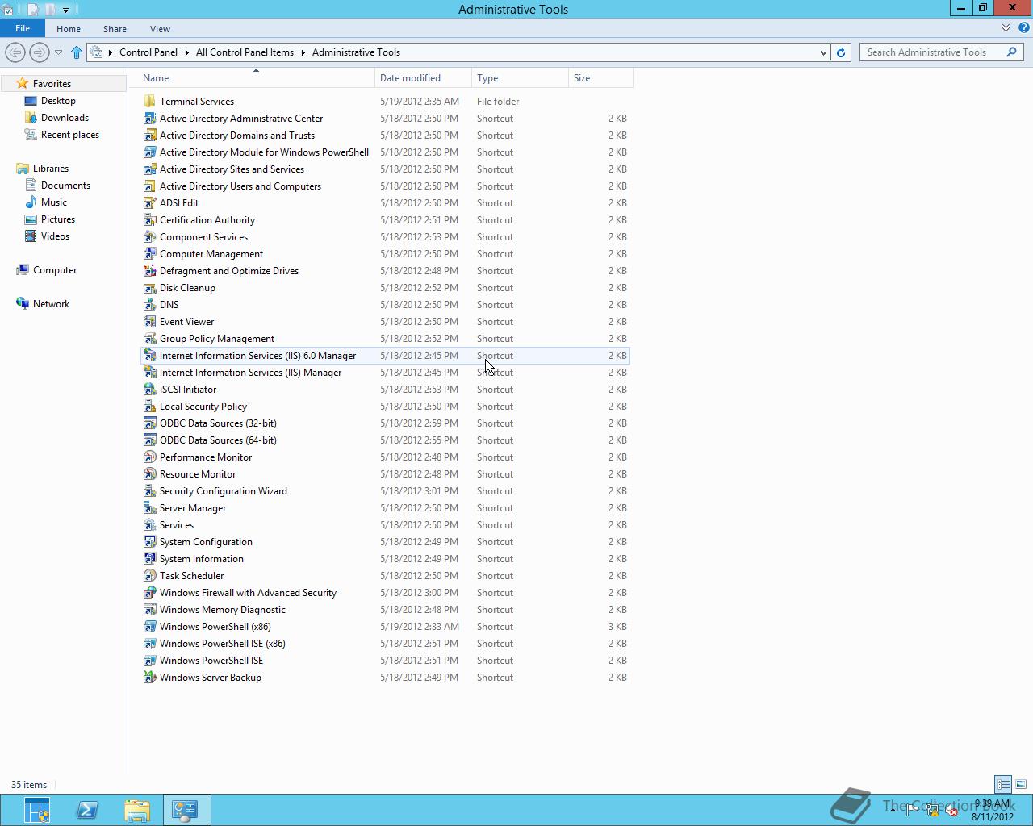Select Documents under Libraries

pyautogui.click(x=65, y=186)
